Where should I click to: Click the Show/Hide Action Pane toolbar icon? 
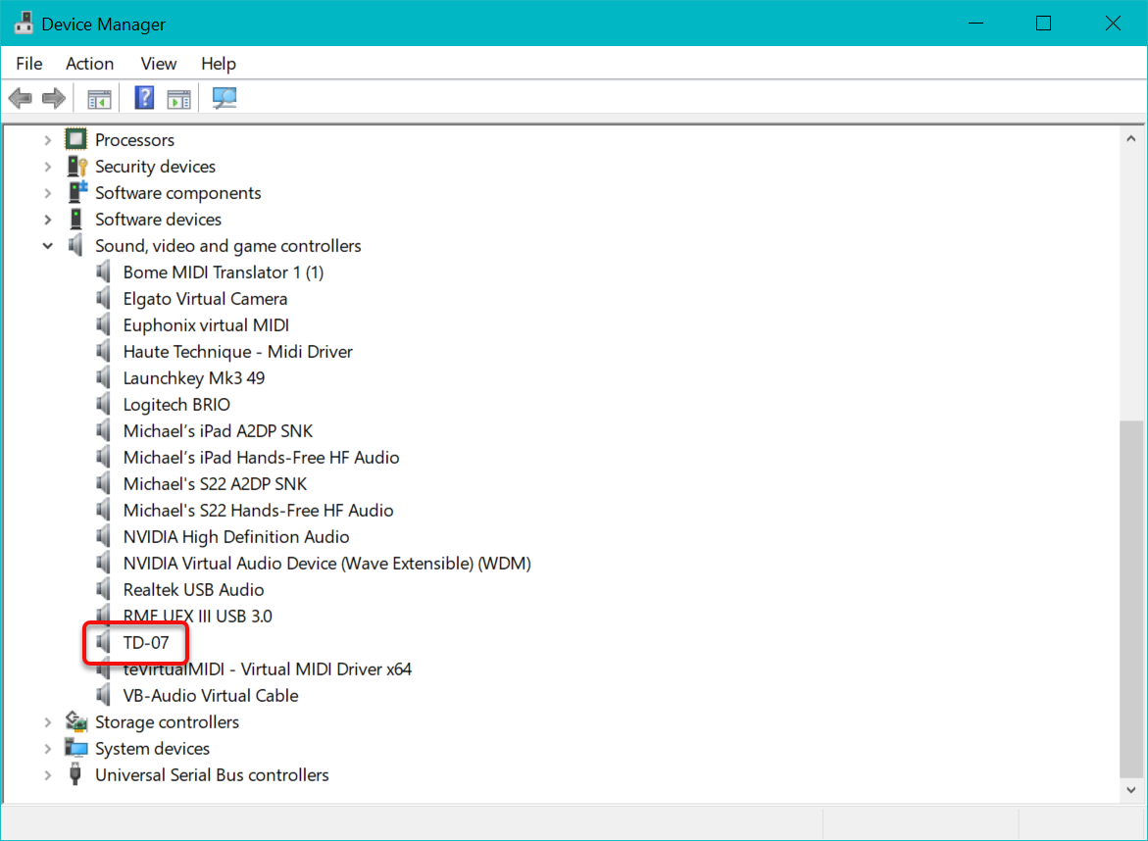[x=178, y=98]
